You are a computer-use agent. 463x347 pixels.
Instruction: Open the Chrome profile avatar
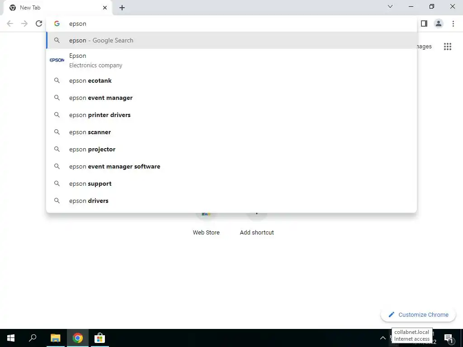tap(439, 23)
